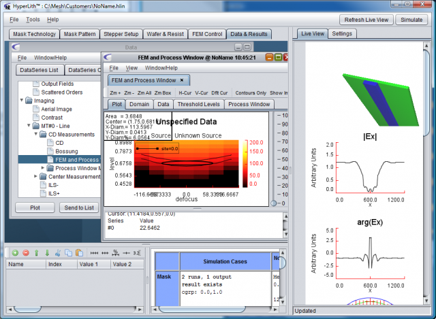Viewport: 436px width, 319px height.
Task: Click the three-tick range icon
Action: tap(105, 253)
